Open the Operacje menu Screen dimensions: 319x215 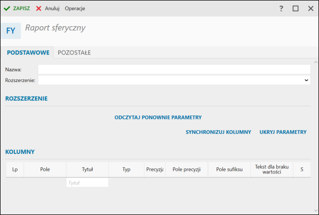click(75, 9)
